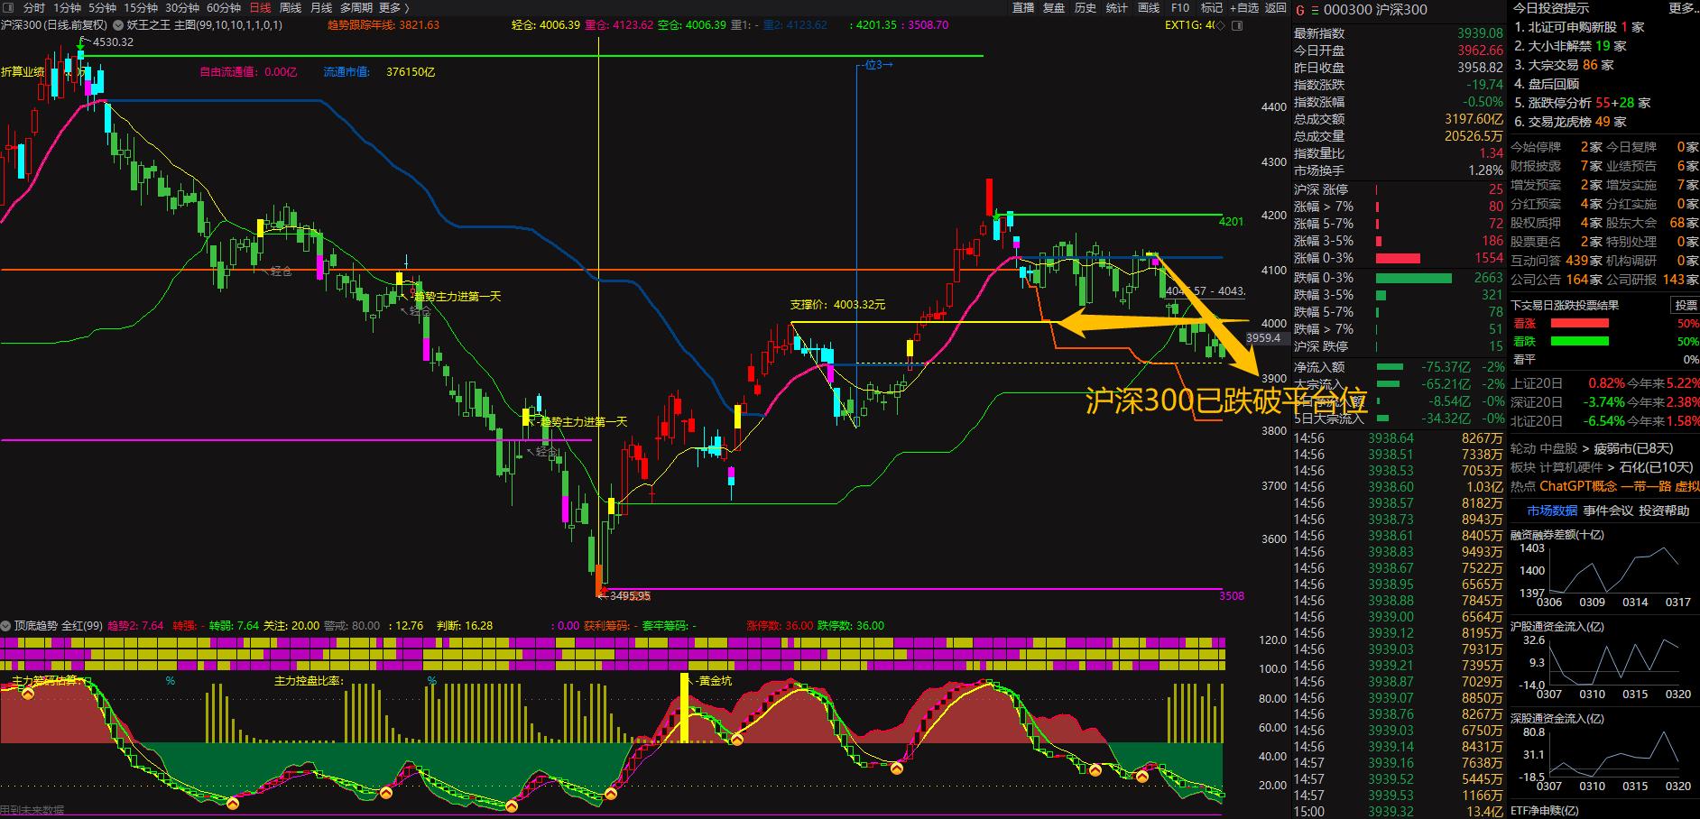1700x819 pixels.
Task: Click the red 涨幅 0-3% distribution bar
Action: point(1398,258)
